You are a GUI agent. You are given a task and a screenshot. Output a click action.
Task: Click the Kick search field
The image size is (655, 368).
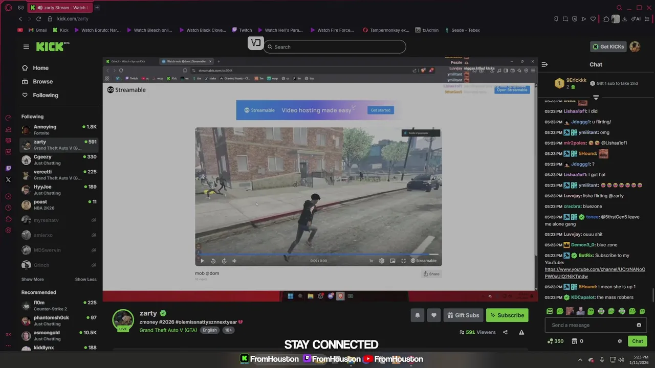pyautogui.click(x=335, y=47)
